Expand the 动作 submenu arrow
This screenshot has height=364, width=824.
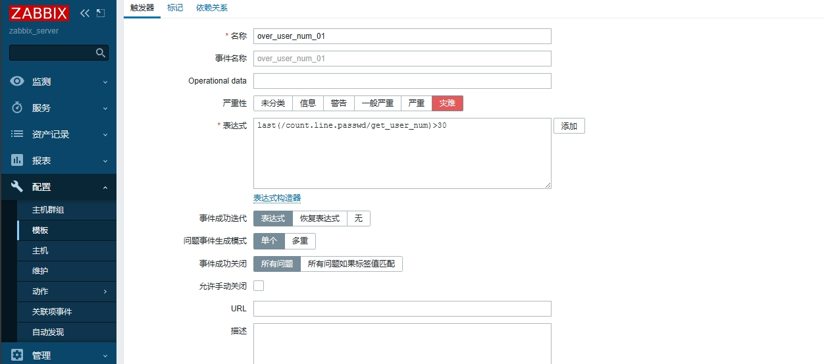coord(105,292)
